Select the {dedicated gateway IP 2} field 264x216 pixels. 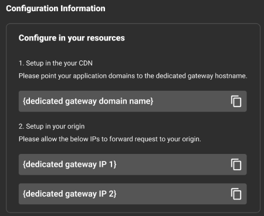[133, 194]
